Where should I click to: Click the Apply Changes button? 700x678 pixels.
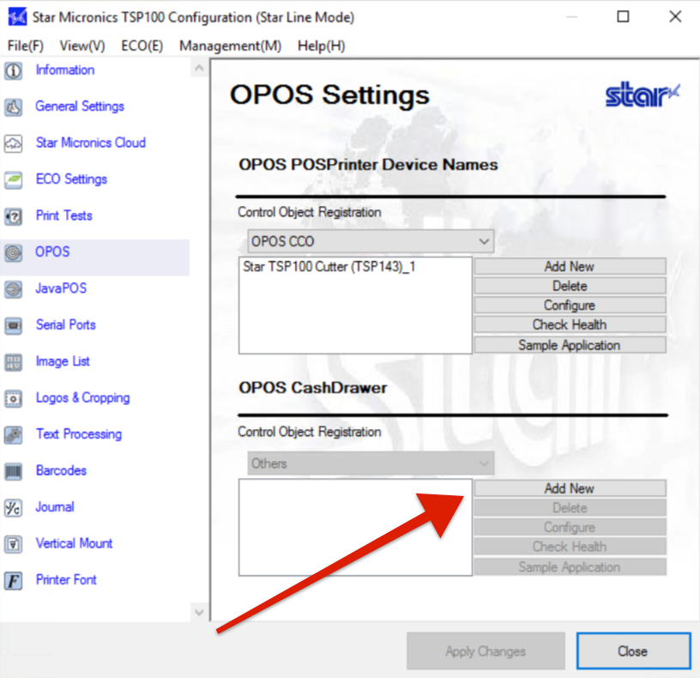click(x=486, y=651)
